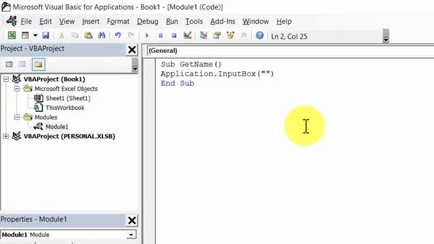Select the Modules folder item

[45, 117]
